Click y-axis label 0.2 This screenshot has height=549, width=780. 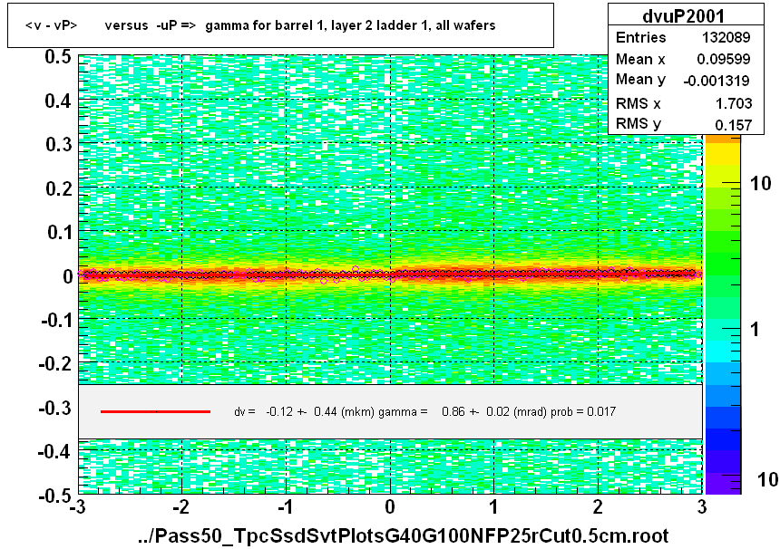pos(58,188)
